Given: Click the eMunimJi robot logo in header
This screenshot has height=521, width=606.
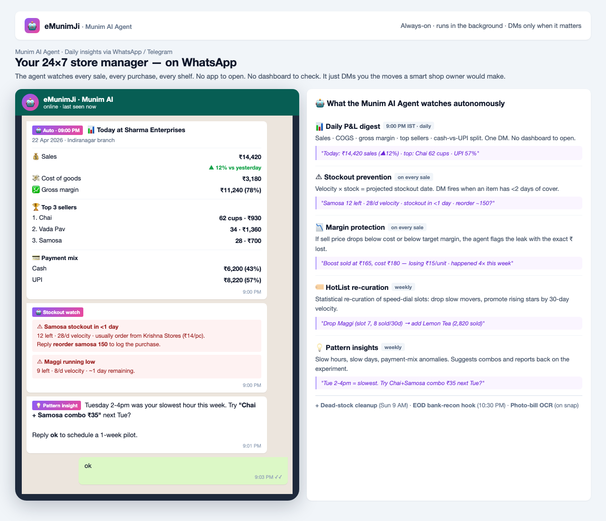Looking at the screenshot, I should point(32,26).
